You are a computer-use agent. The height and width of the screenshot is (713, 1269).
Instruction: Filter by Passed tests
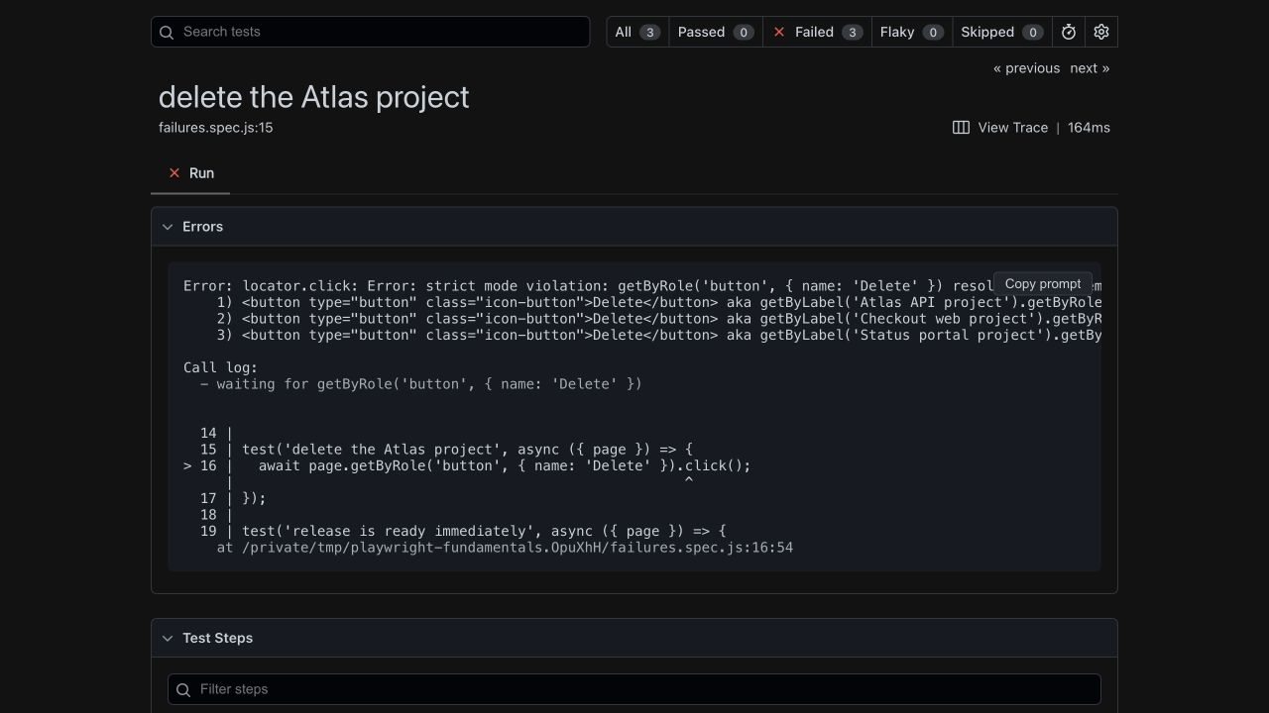(x=716, y=32)
